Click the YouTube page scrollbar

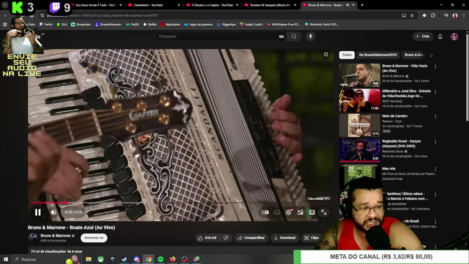(x=467, y=77)
